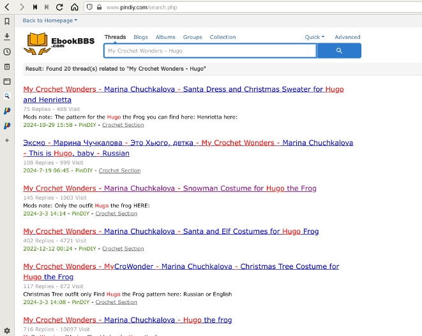Switch to the Collection tab

pyautogui.click(x=223, y=37)
